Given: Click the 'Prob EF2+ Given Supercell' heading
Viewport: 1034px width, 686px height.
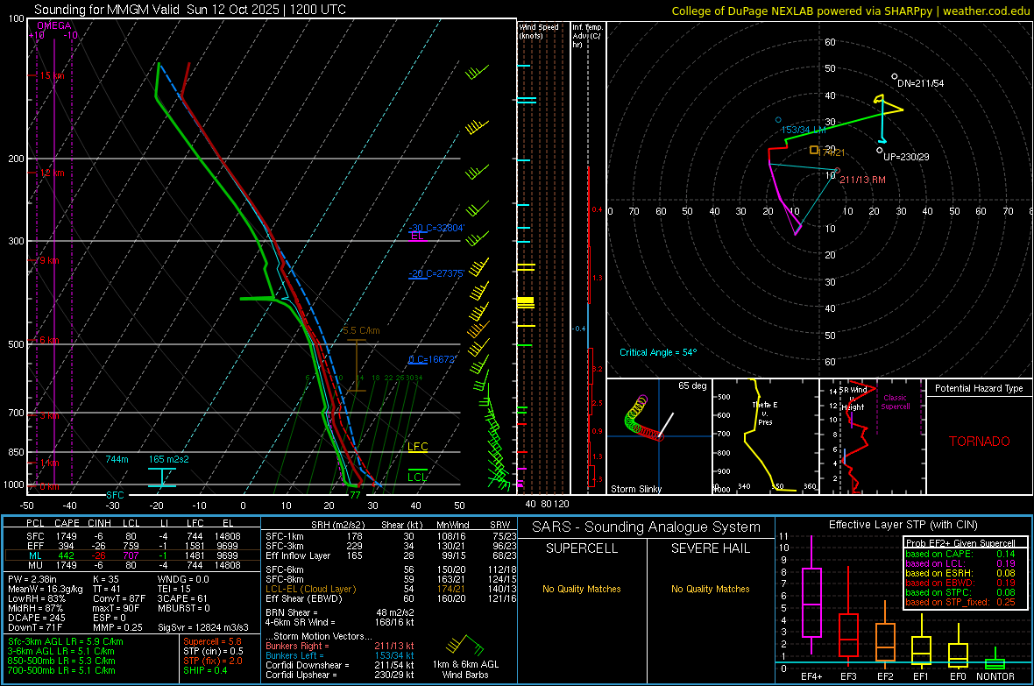Looking at the screenshot, I should [960, 543].
